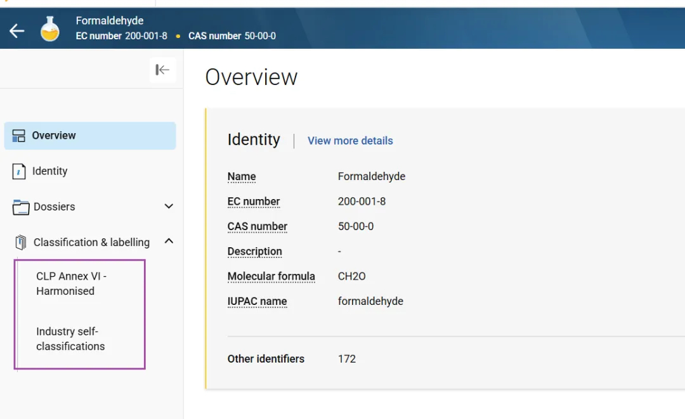The height and width of the screenshot is (419, 685).
Task: Open Dossiers in the side menu
Action: point(54,207)
